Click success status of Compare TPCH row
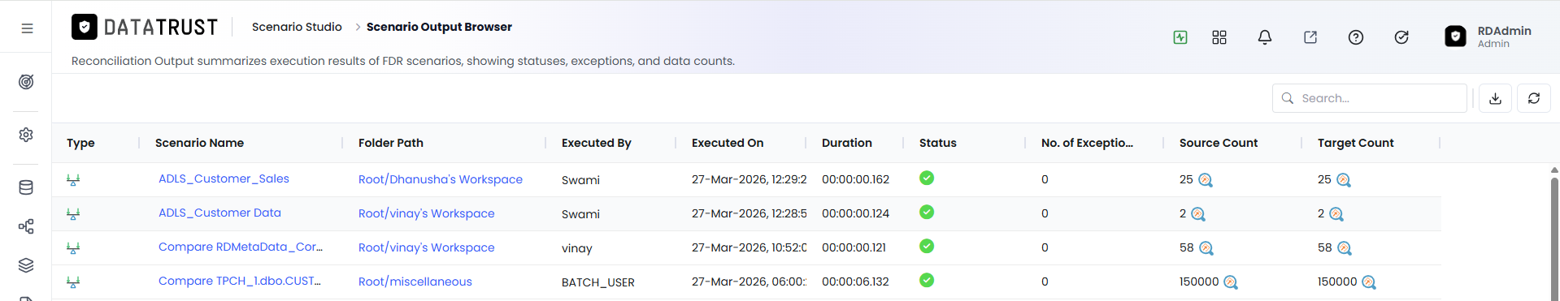 (x=927, y=280)
